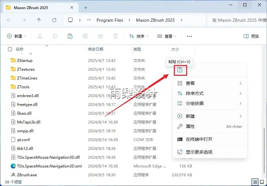The height and width of the screenshot is (186, 267).
Task: Select the tbb12.dll file name
Action: coord(25,148)
